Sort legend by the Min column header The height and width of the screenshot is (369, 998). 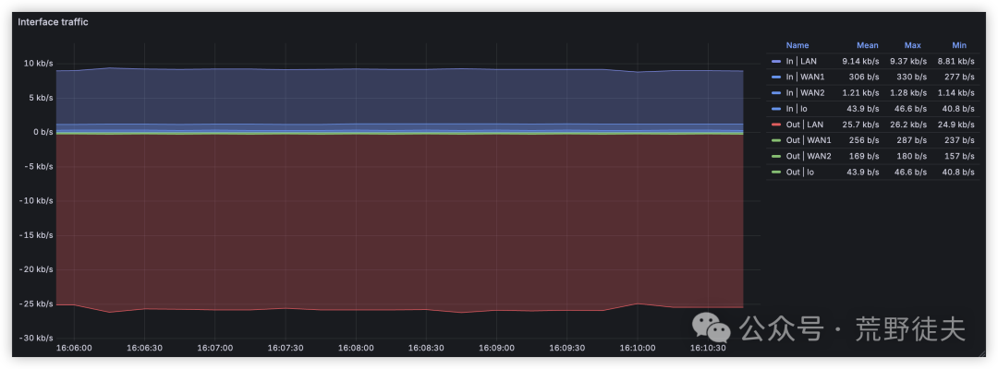(958, 45)
